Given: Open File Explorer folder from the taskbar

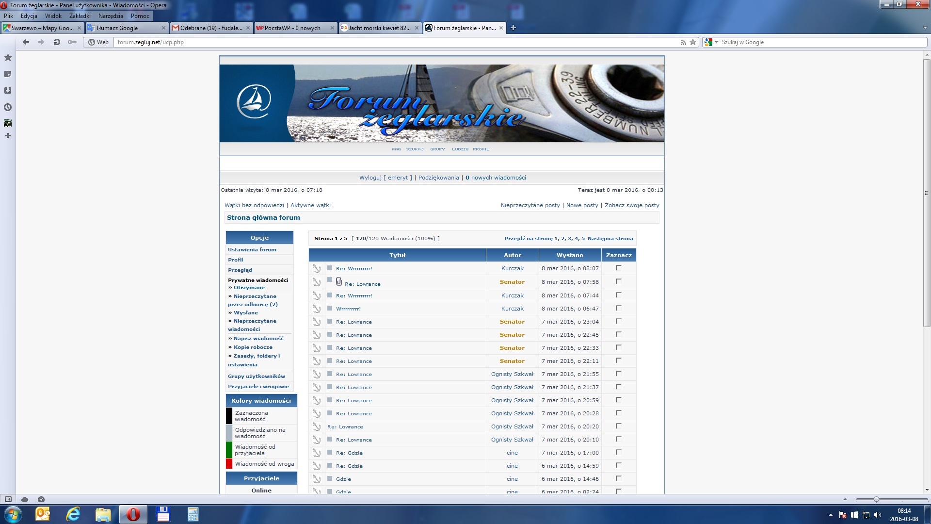Looking at the screenshot, I should tap(103, 514).
